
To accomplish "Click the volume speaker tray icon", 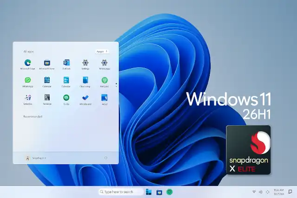I will (x=261, y=192).
